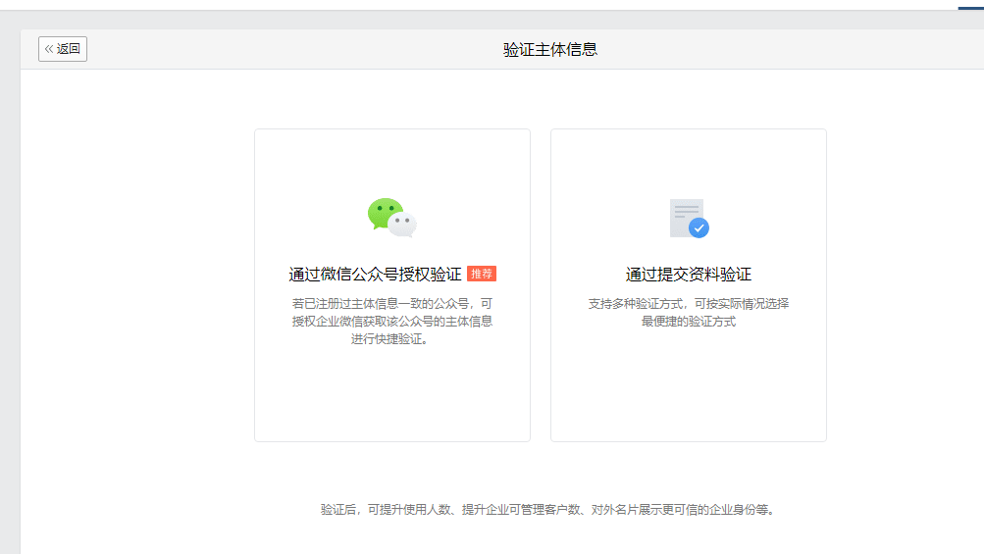
Task: Click the blue checkmark badge on the document
Action: pos(699,227)
